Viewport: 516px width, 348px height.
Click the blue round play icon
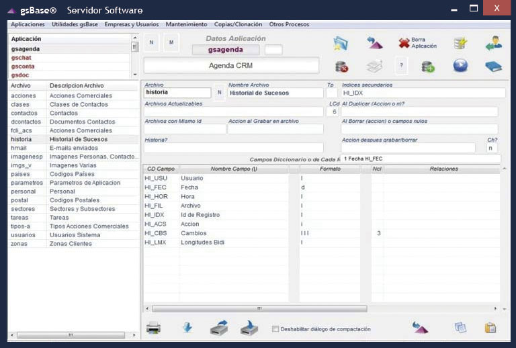[x=460, y=65]
